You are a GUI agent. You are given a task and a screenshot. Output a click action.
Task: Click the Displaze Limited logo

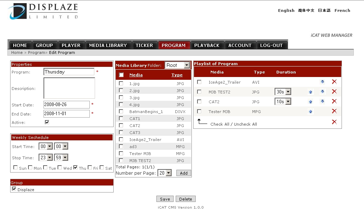[43, 11]
